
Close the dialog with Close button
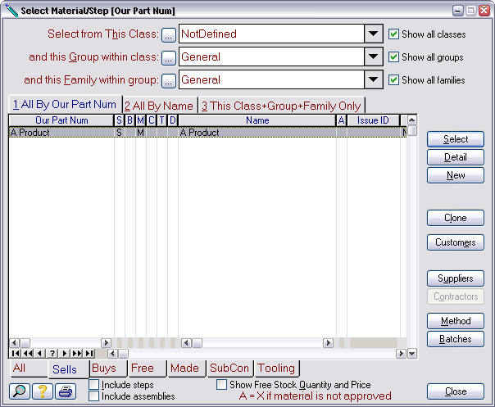click(456, 391)
